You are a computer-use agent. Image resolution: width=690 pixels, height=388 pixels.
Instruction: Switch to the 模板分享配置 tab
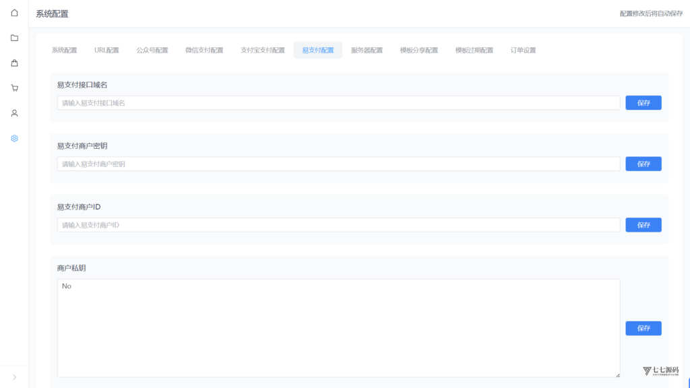tap(419, 50)
